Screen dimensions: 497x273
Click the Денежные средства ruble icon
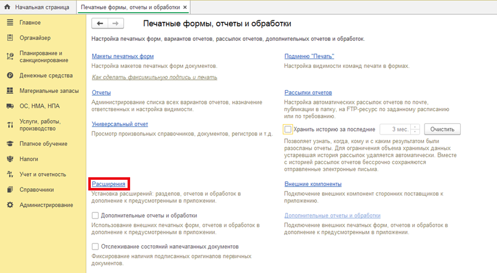click(x=10, y=75)
